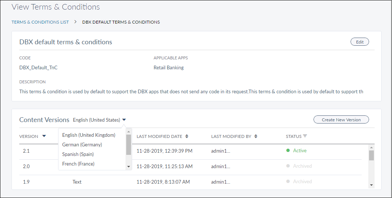Open the Status column filter icon

click(x=305, y=136)
